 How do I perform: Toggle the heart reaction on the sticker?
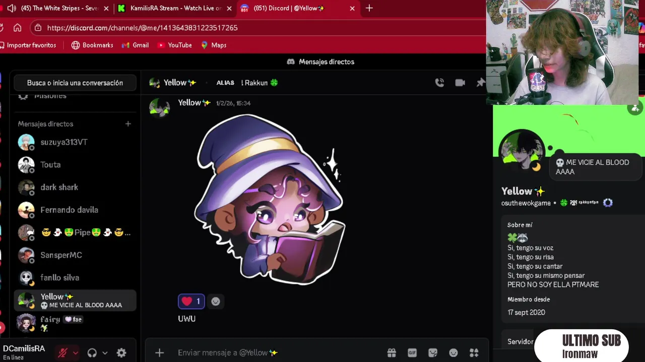(x=191, y=301)
